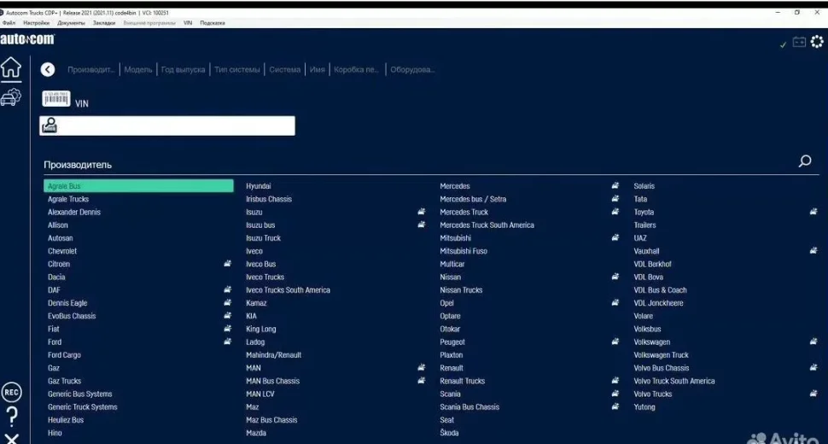Choose Mahindra/Renault entry
Viewport: 828px width, 444px height.
[273, 355]
